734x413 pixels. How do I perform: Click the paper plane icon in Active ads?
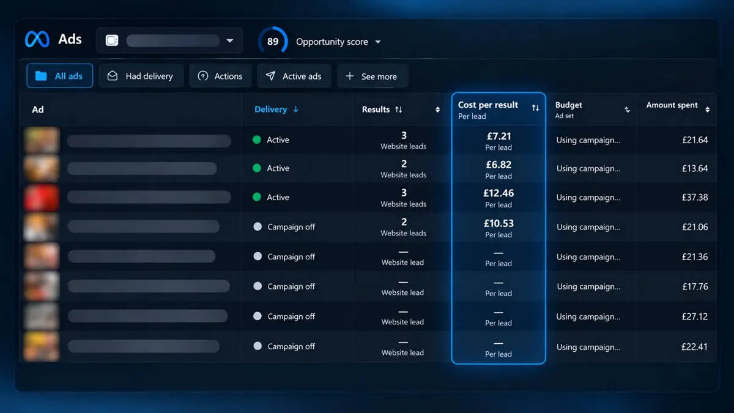pos(270,76)
